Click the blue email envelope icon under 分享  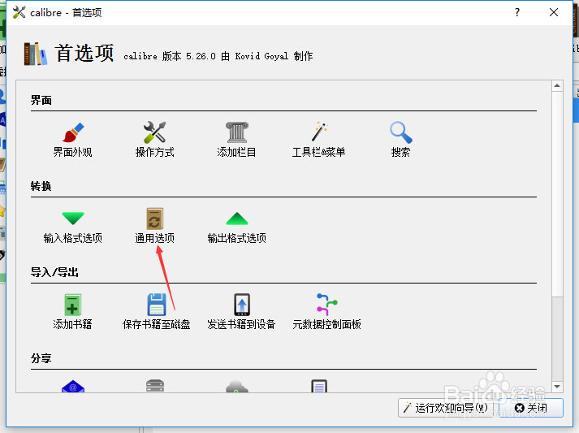(x=73, y=387)
